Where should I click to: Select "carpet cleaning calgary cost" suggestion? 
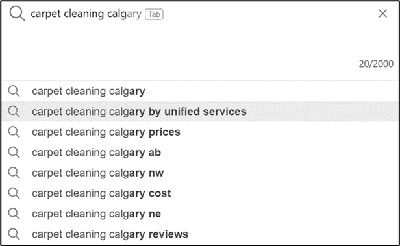click(x=200, y=193)
